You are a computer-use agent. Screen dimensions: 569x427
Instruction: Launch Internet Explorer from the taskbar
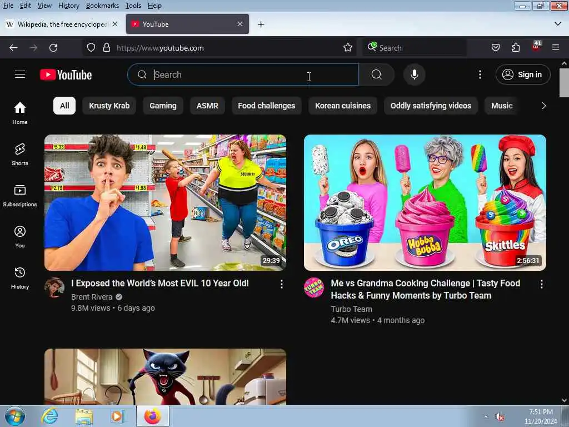pyautogui.click(x=49, y=416)
